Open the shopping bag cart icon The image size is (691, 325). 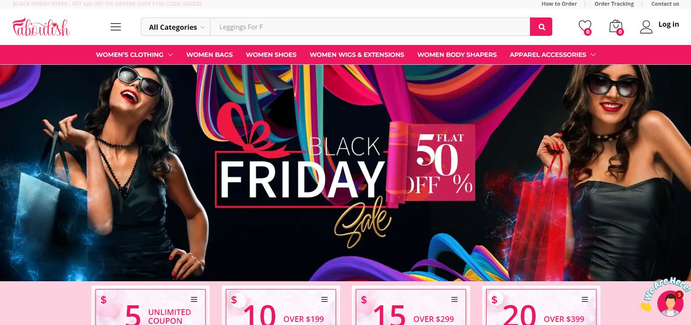[x=616, y=27]
